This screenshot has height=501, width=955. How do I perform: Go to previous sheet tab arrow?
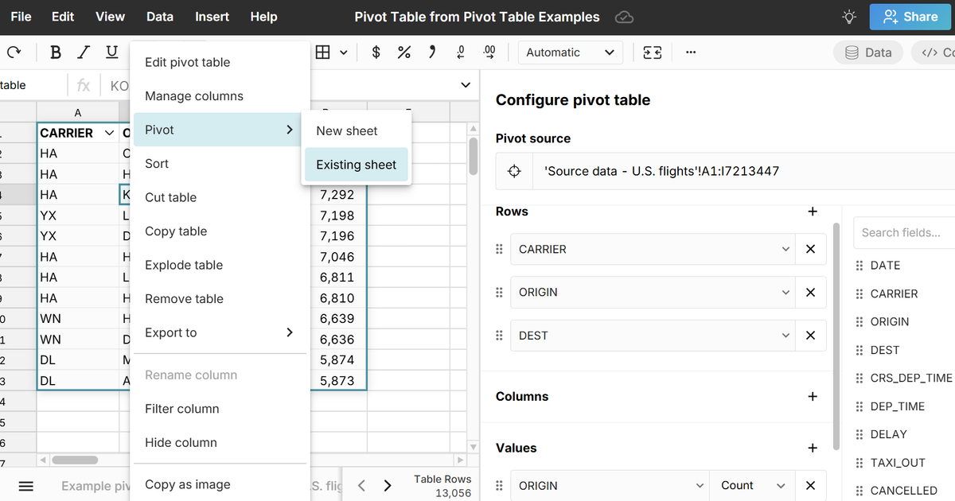click(361, 485)
